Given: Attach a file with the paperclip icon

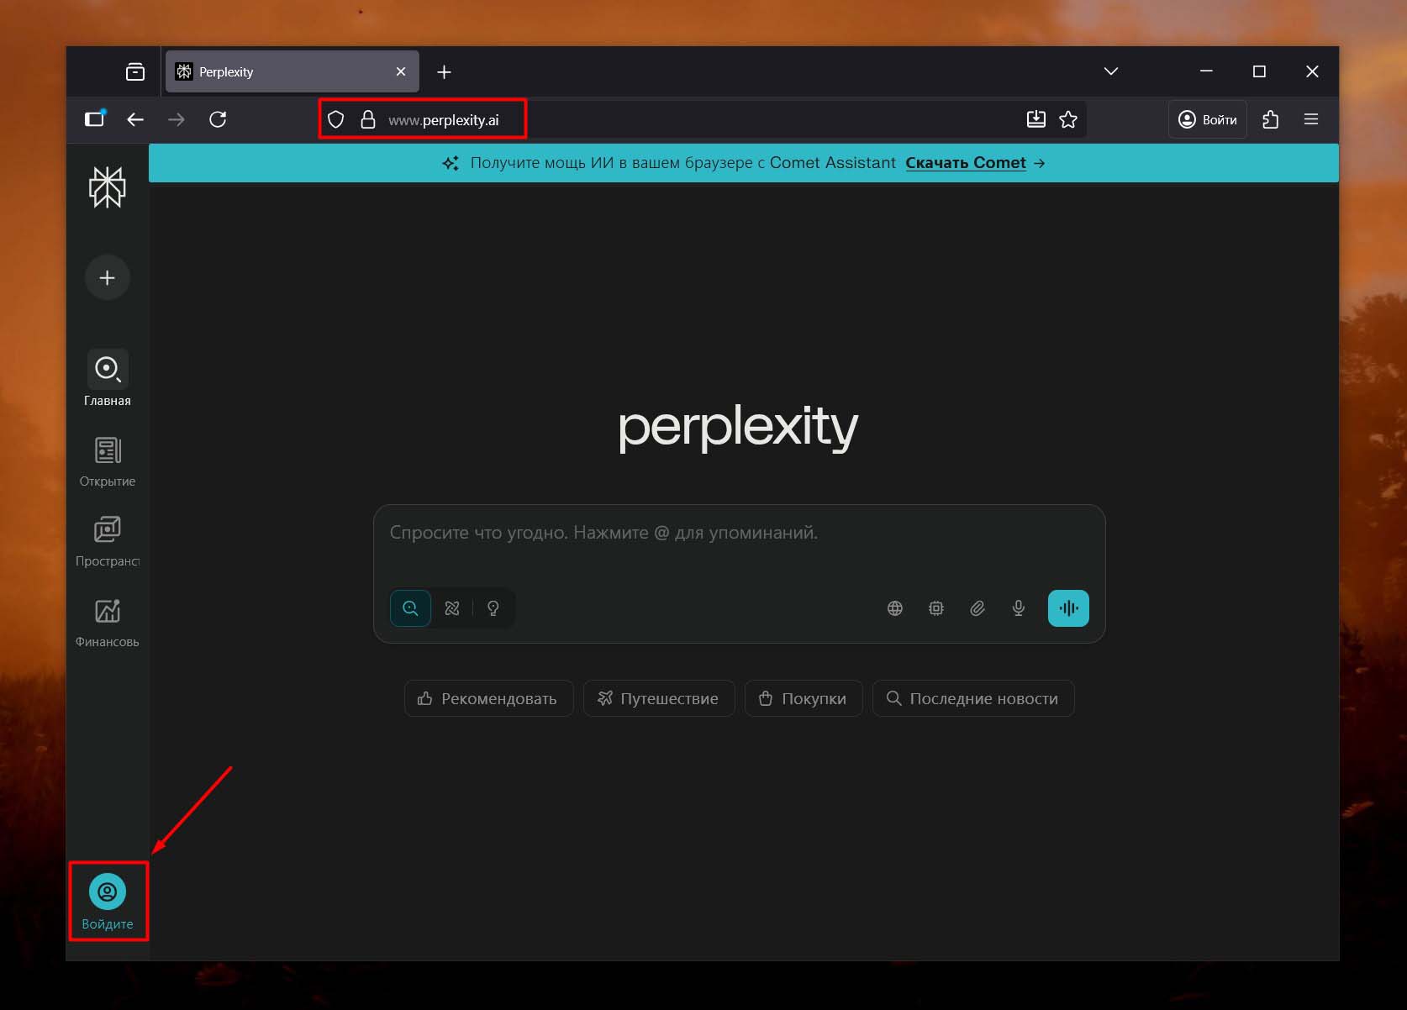Looking at the screenshot, I should click(978, 608).
